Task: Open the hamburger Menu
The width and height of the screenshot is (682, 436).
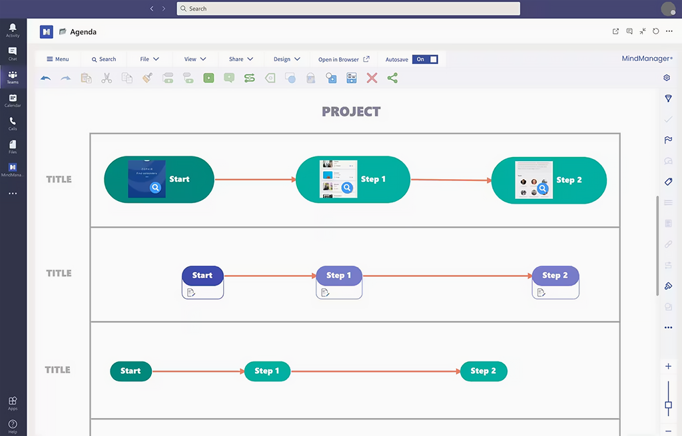Action: tap(57, 59)
